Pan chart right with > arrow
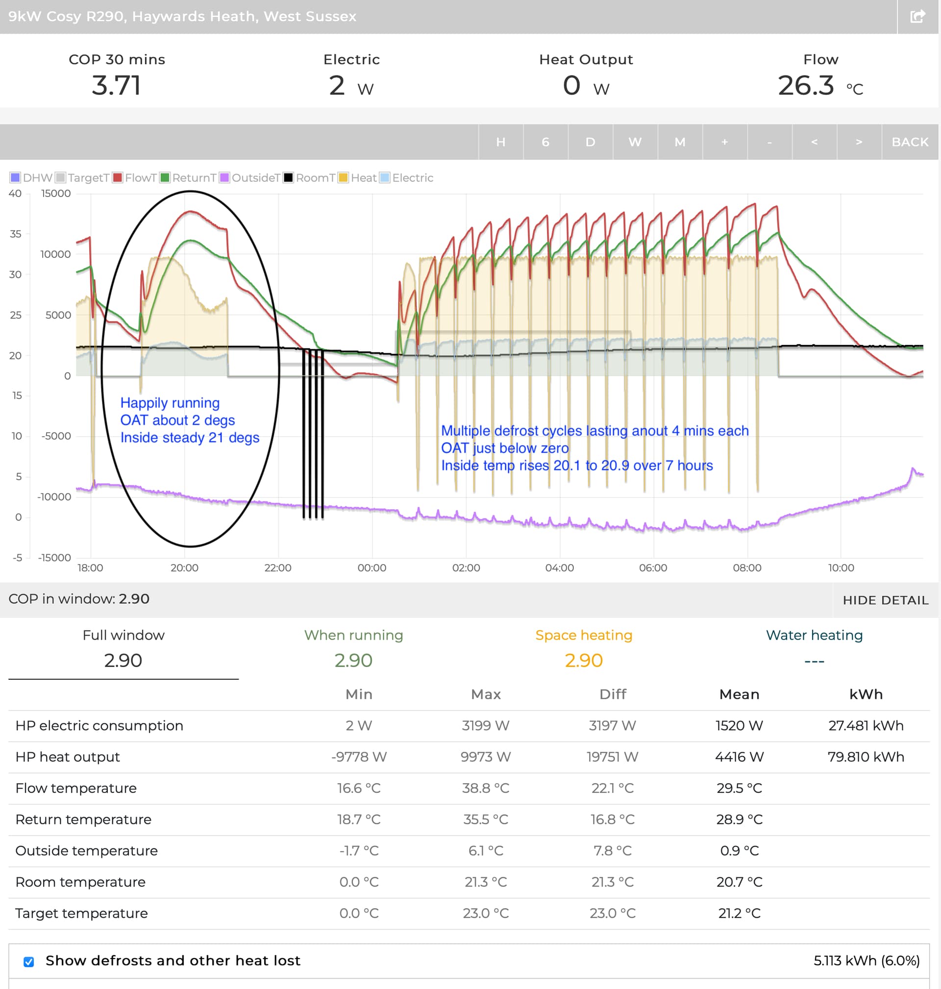 (x=859, y=142)
